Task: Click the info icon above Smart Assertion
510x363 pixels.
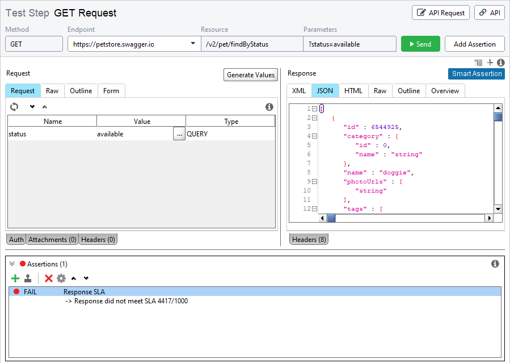Action: pos(501,62)
